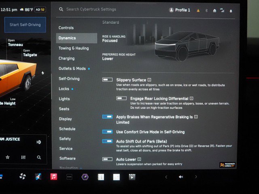259x194 pixels.
Task: Tap the HomeLink garage icon
Action: click(214, 11)
